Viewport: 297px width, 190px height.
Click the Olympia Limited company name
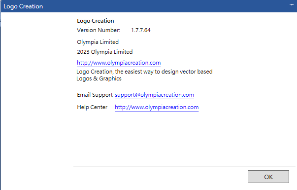coord(98,42)
